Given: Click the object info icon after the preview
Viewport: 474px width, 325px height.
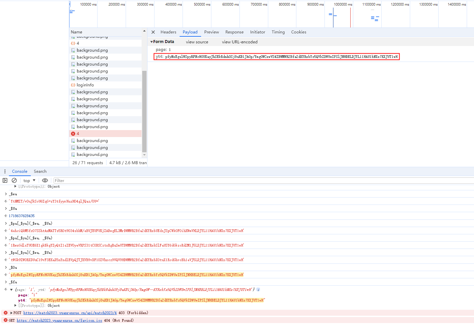Looking at the screenshot, I should coord(258,290).
